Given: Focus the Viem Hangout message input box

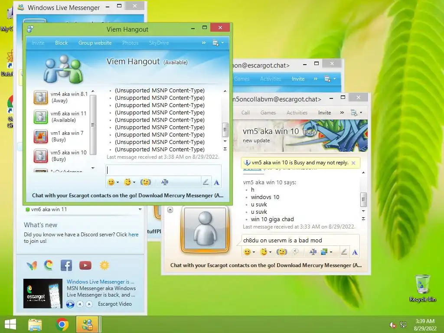Looking at the screenshot, I should [x=163, y=170].
